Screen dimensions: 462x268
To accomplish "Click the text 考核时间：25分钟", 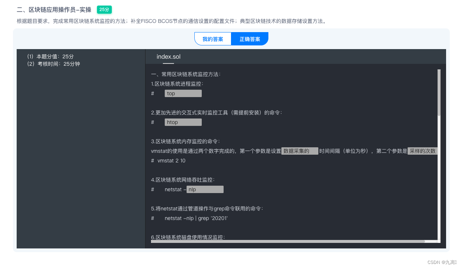I will pos(53,64).
